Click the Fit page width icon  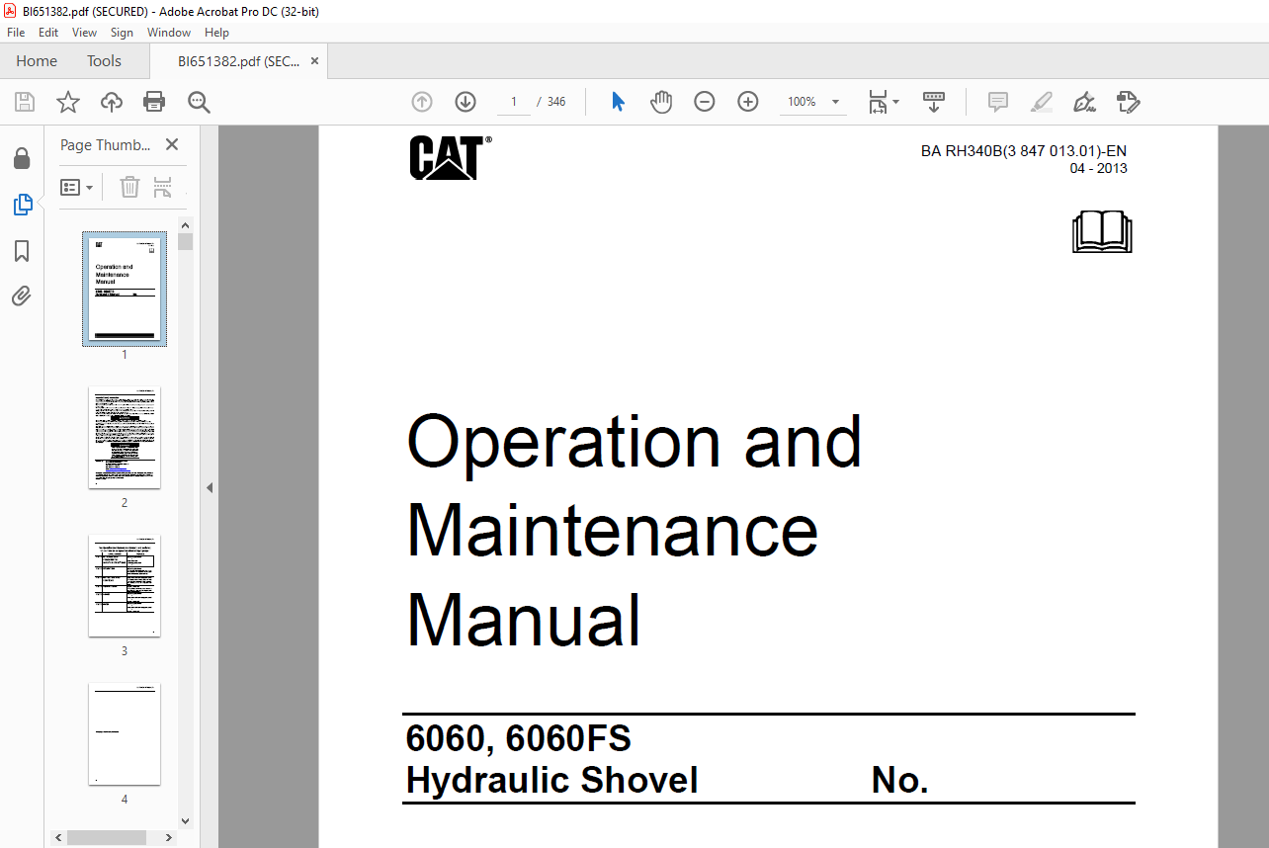(878, 102)
